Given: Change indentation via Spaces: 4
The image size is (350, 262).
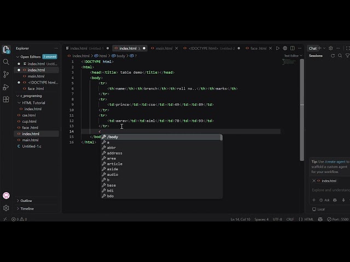Looking at the screenshot, I should (261, 219).
